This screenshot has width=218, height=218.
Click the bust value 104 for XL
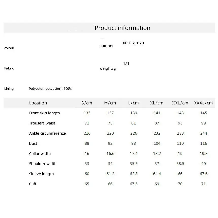(x=157, y=143)
